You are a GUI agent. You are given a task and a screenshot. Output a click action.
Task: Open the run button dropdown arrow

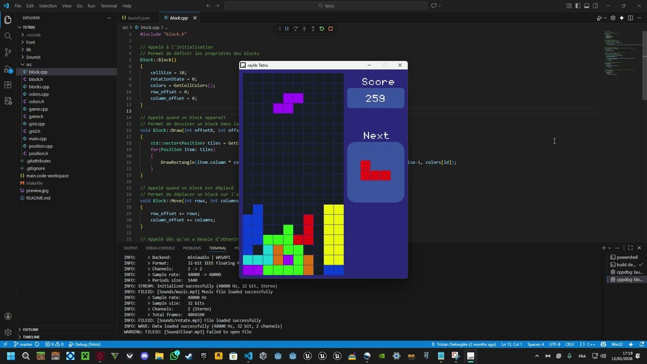click(605, 18)
